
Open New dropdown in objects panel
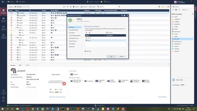coord(186,10)
